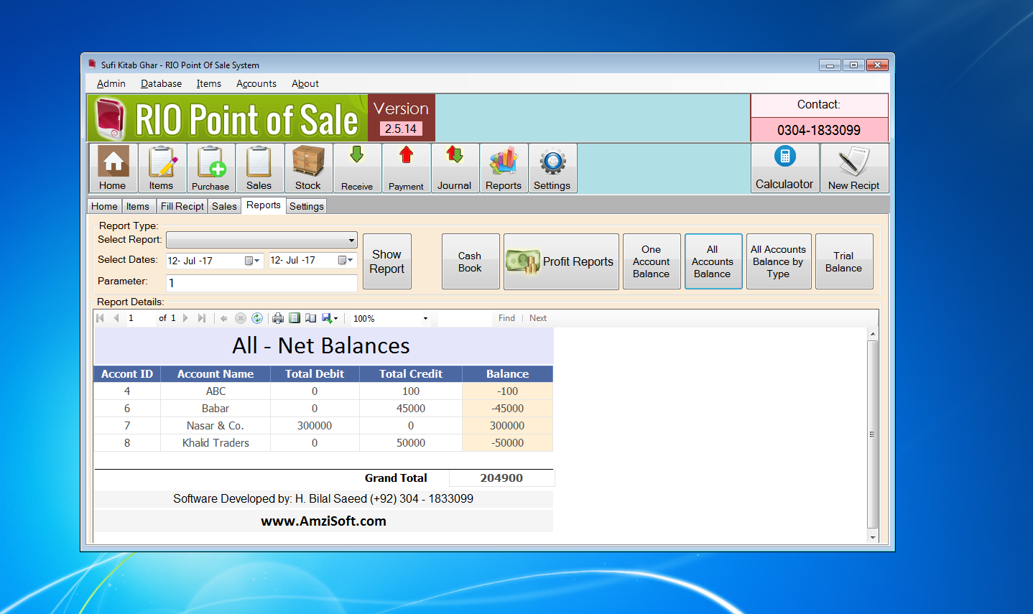The height and width of the screenshot is (614, 1033).
Task: Launch the Calculaotor tool
Action: (784, 168)
